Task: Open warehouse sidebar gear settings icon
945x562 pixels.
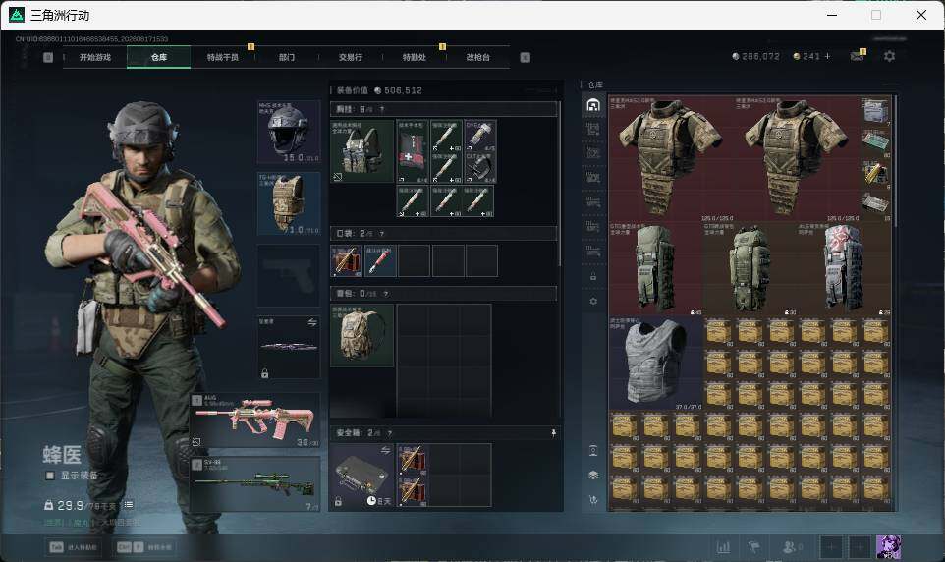Action: pos(593,301)
